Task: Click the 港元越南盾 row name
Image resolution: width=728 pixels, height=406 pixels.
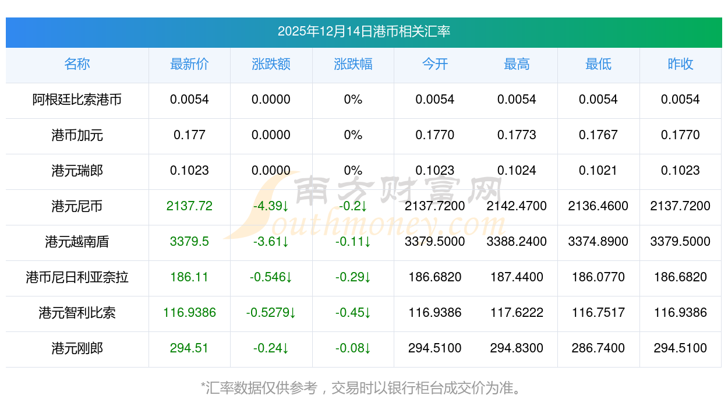Action: point(77,242)
